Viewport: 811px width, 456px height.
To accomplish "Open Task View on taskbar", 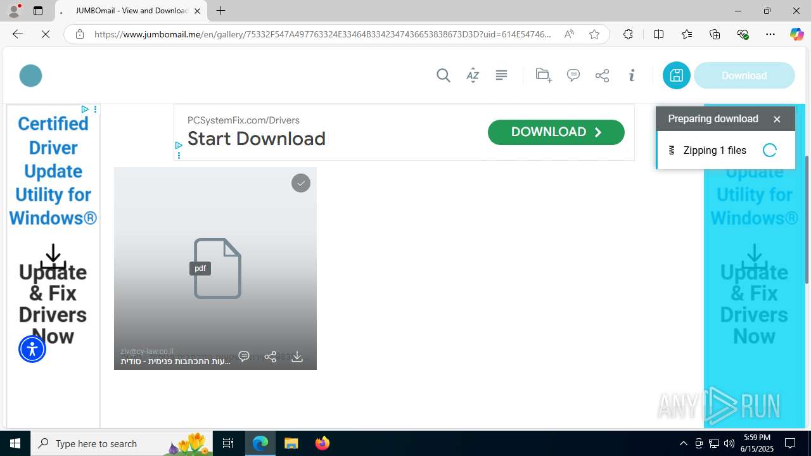I will click(x=228, y=443).
